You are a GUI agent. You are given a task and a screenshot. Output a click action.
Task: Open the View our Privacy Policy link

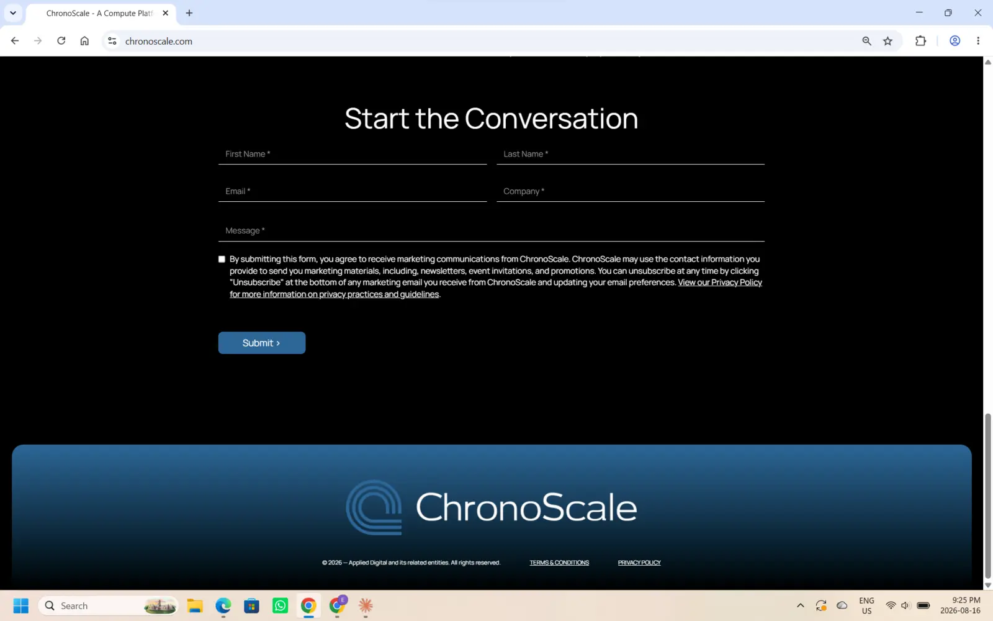point(720,283)
